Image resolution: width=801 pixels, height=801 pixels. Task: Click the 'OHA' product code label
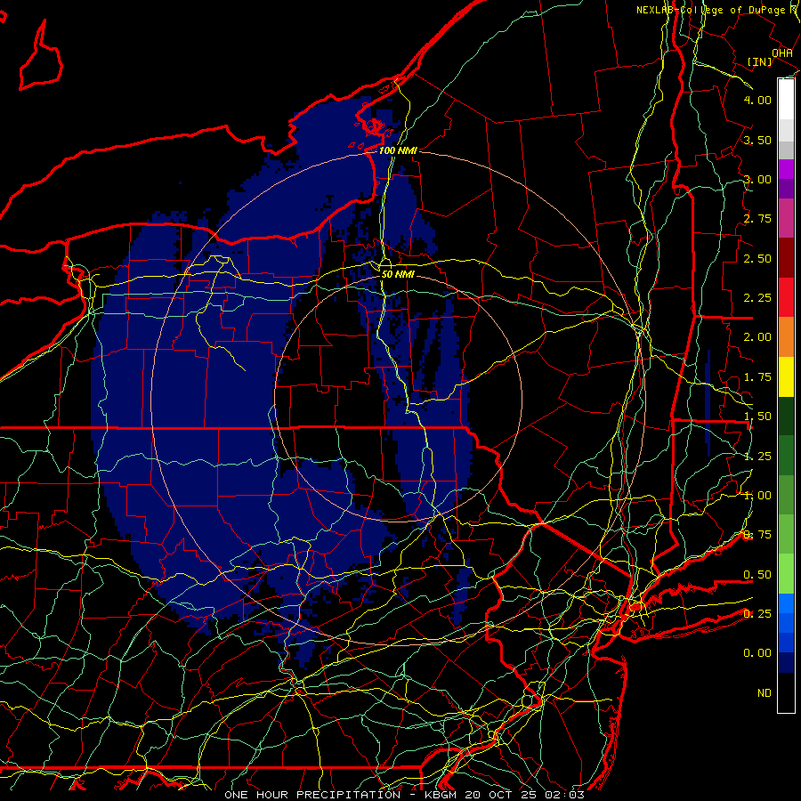tap(782, 53)
